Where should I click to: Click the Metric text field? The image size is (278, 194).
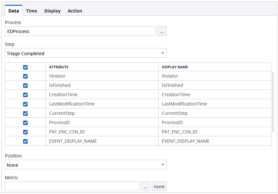[x=72, y=187]
